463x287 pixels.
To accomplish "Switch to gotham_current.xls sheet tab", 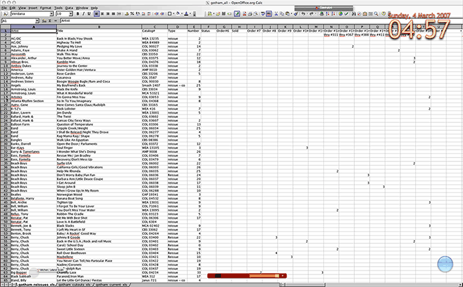I will (112, 284).
